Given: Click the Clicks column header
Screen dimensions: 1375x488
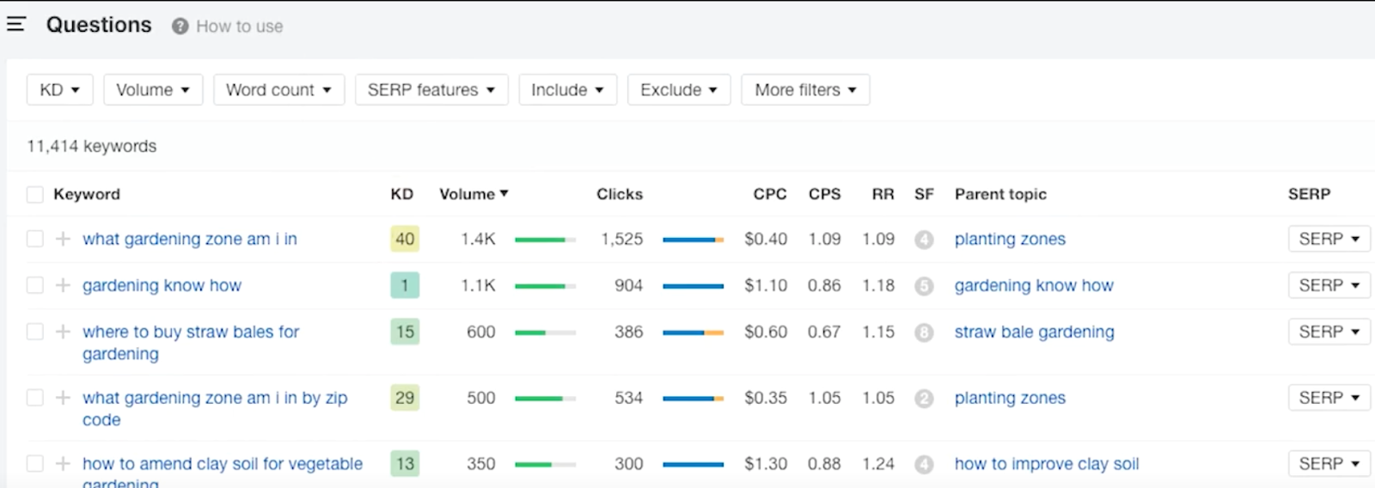Looking at the screenshot, I should [619, 194].
